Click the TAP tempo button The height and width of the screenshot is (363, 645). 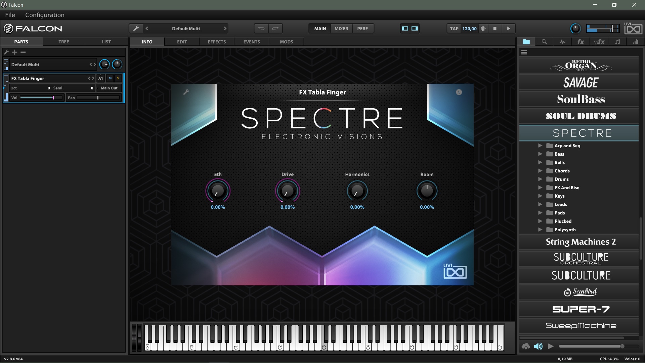[454, 29]
